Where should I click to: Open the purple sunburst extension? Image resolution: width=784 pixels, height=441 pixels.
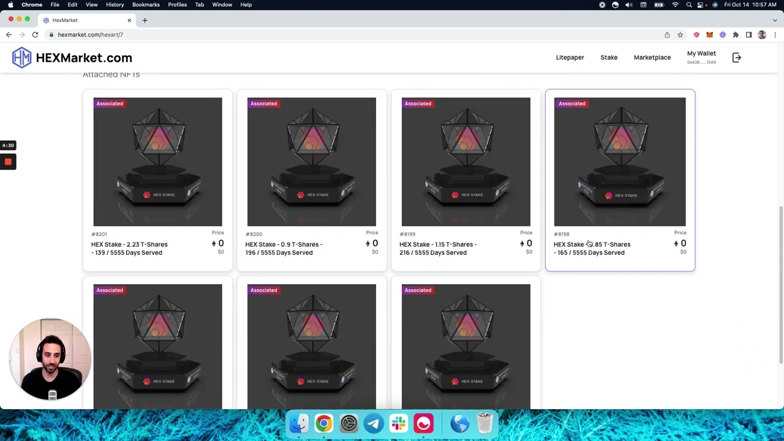(723, 35)
